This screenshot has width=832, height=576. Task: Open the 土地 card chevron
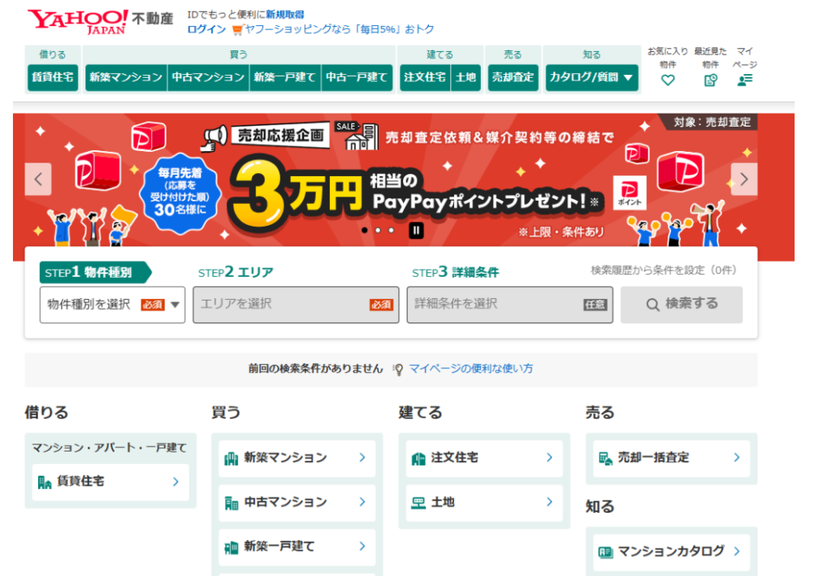[x=550, y=502]
